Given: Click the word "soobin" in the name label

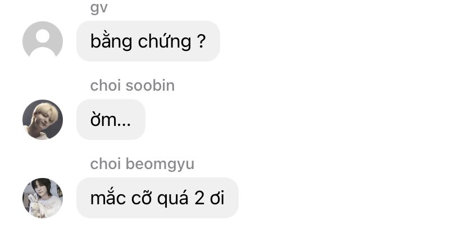Looking at the screenshot, I should pyautogui.click(x=150, y=86).
